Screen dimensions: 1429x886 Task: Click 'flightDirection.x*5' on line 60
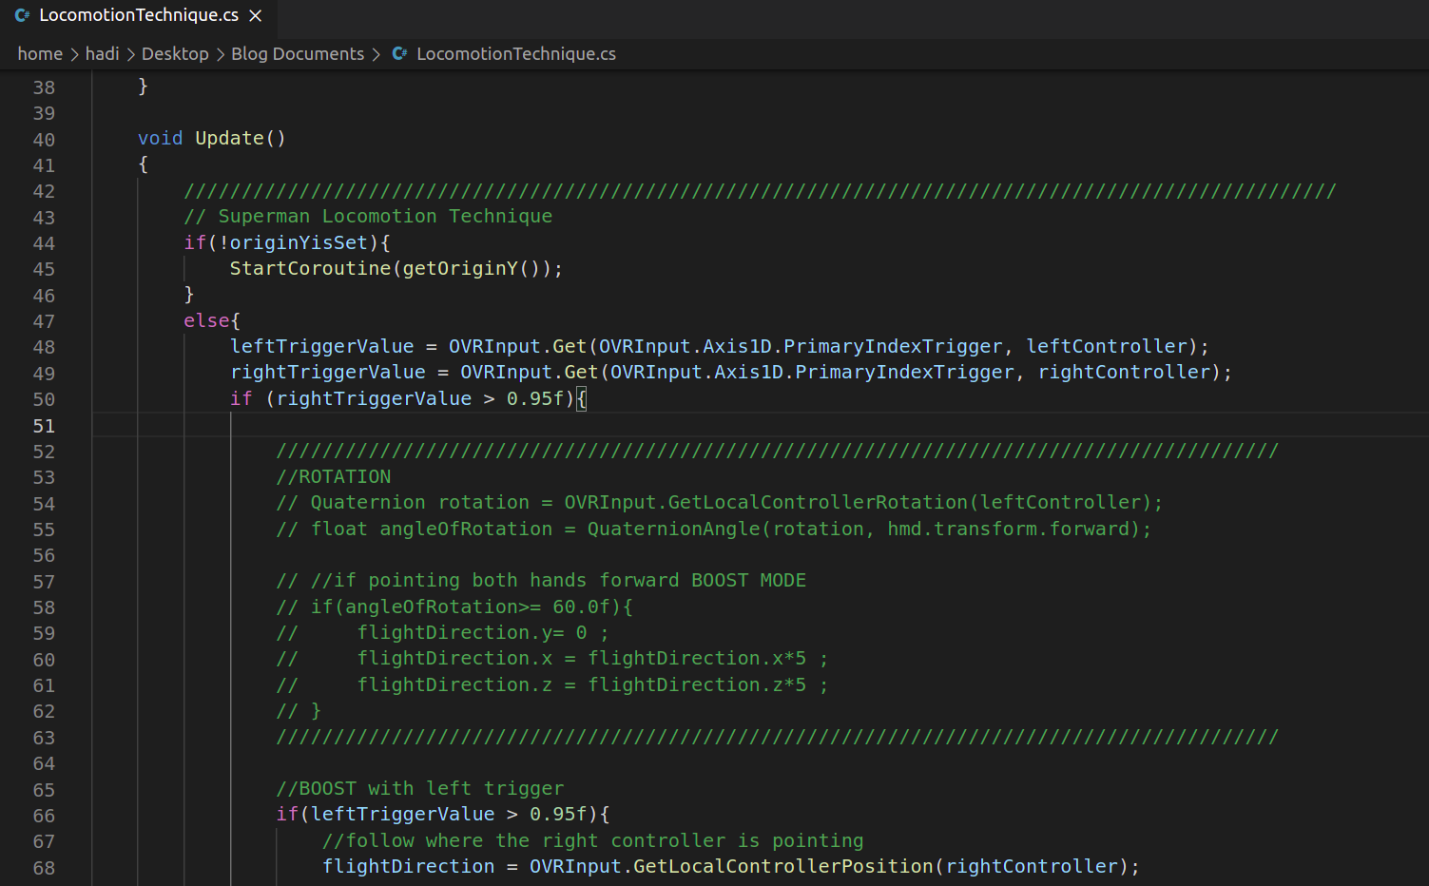(697, 658)
